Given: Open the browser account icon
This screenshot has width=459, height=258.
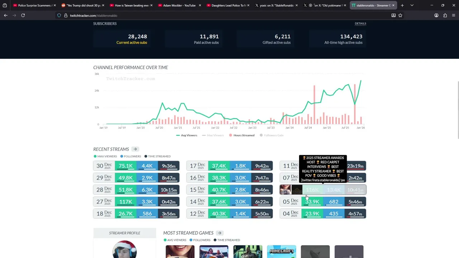Looking at the screenshot, I should click(436, 15).
